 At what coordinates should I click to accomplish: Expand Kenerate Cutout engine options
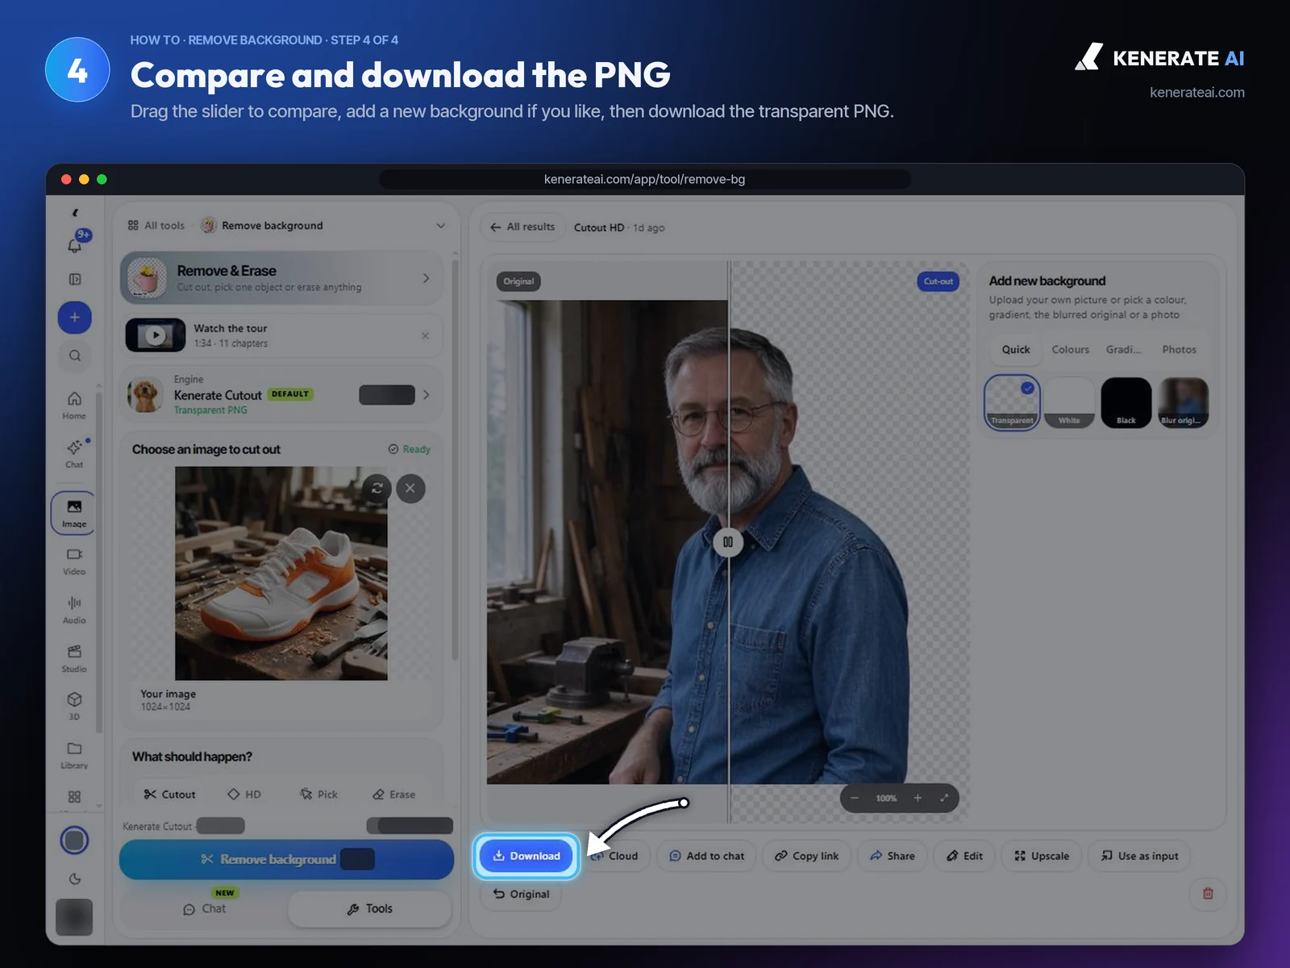[x=427, y=394]
